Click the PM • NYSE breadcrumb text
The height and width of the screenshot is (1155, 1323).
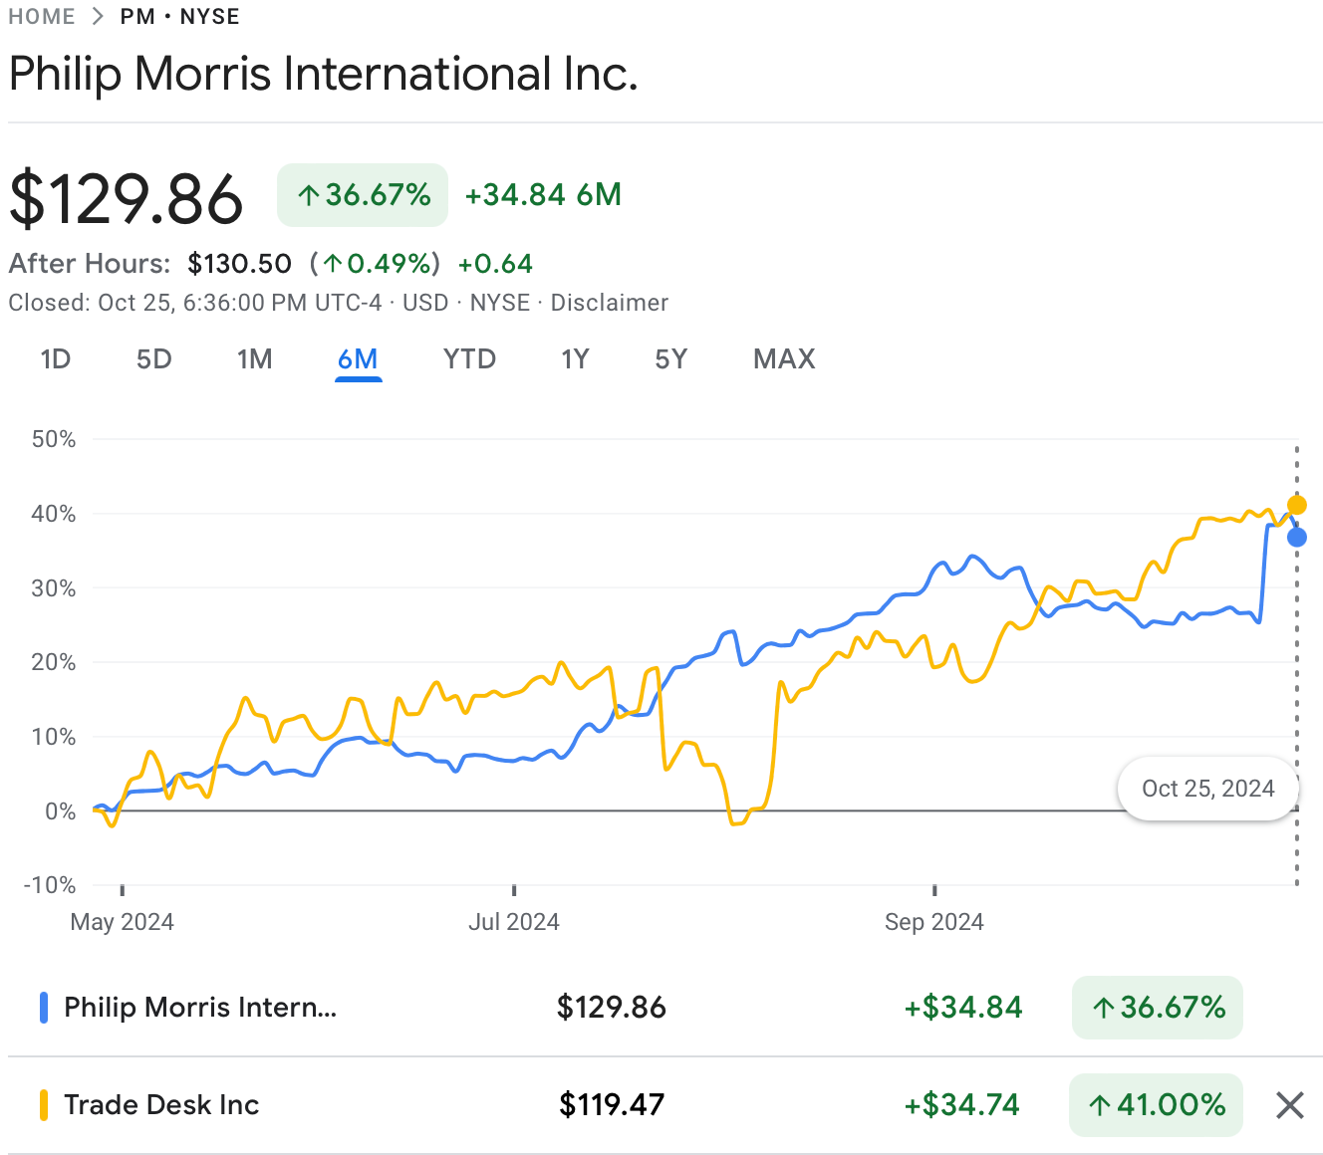(x=180, y=17)
